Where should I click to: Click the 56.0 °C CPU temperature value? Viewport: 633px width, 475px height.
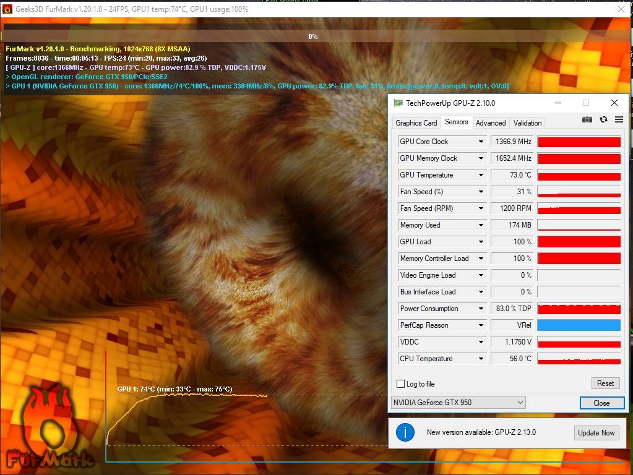512,359
